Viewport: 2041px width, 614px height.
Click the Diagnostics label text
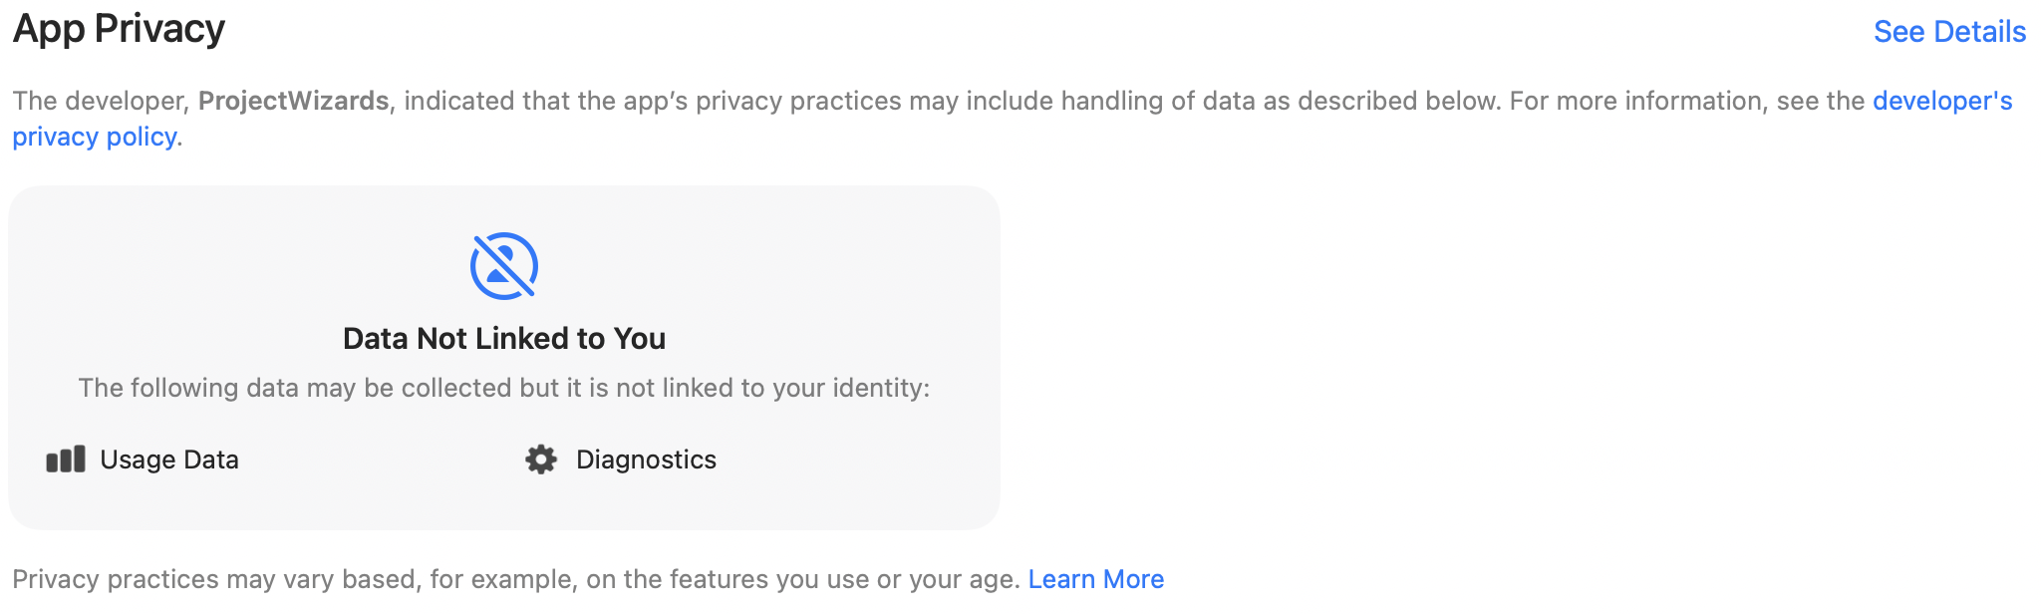[x=646, y=460]
